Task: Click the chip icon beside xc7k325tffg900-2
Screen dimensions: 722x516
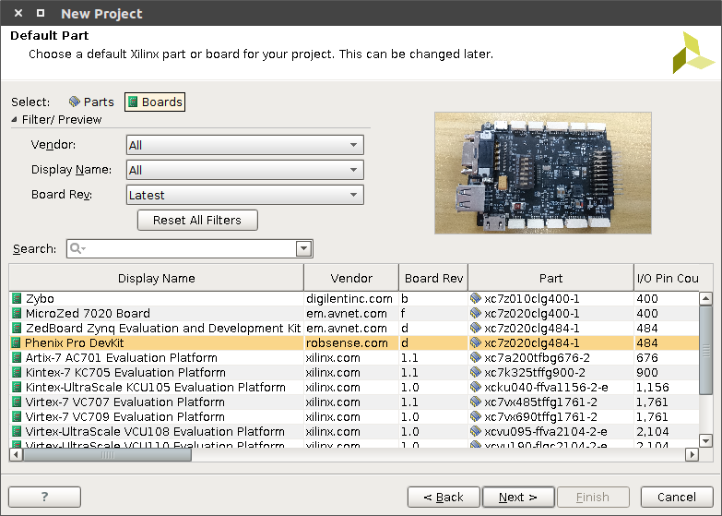Action: (476, 372)
